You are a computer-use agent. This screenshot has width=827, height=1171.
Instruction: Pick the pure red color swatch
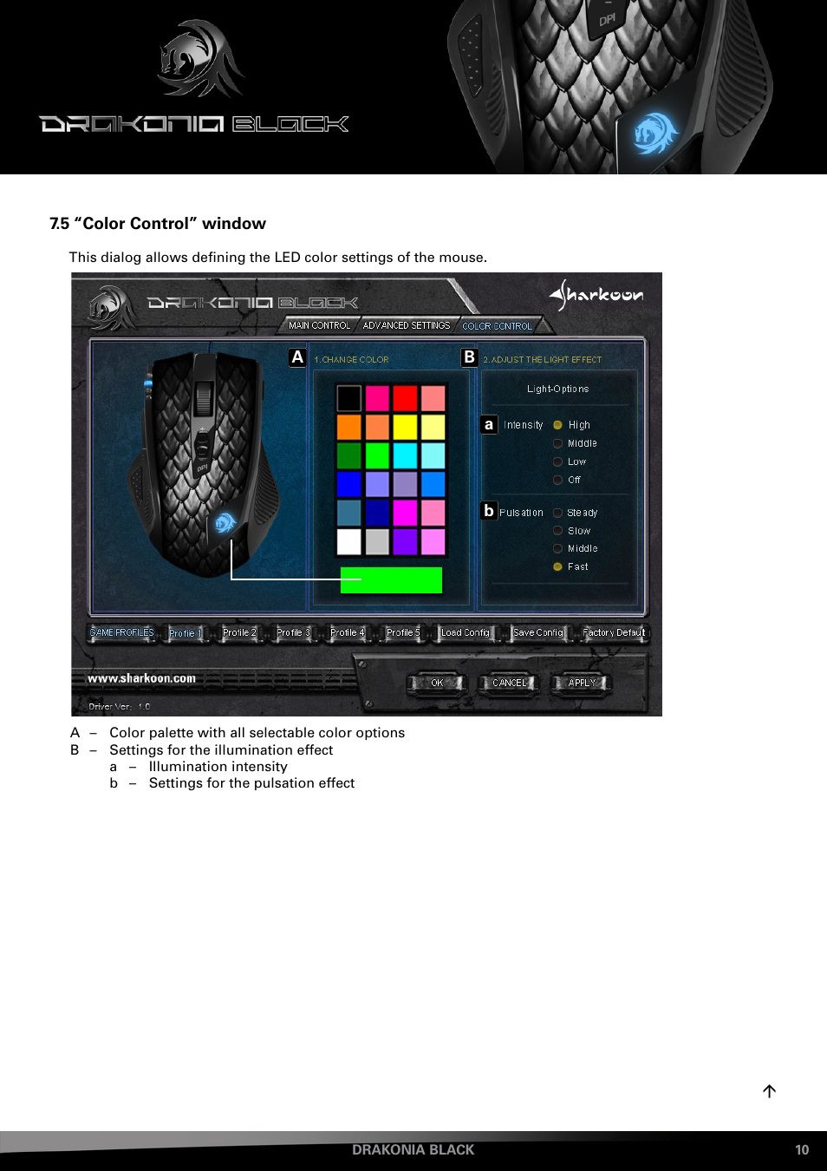pyautogui.click(x=405, y=398)
